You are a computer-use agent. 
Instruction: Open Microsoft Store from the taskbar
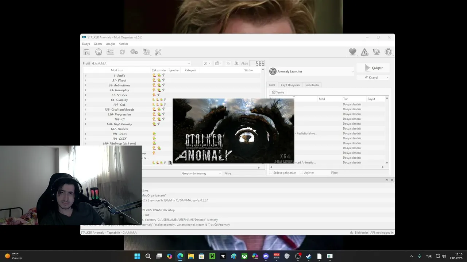pyautogui.click(x=201, y=256)
